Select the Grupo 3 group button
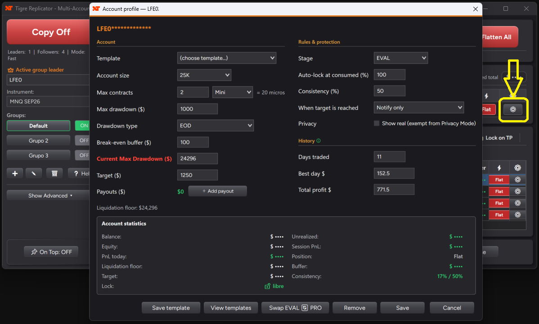The height and width of the screenshot is (324, 539). coord(39,155)
